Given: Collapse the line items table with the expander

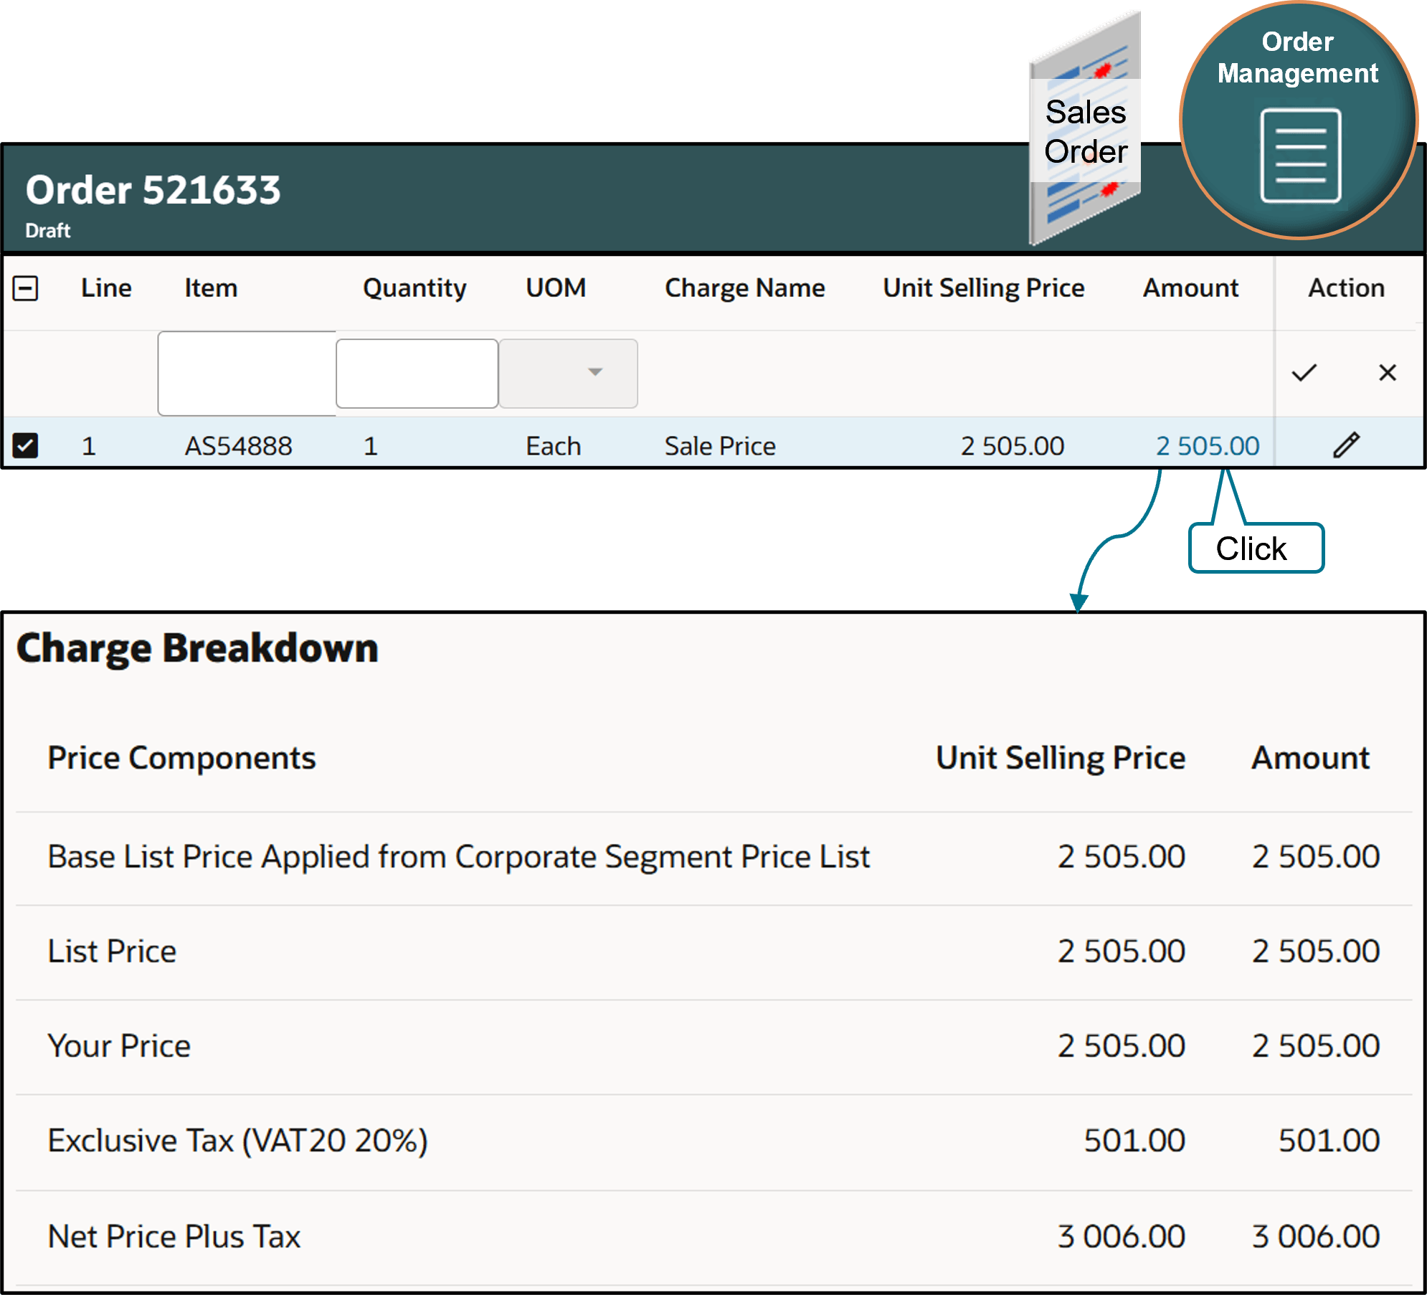Looking at the screenshot, I should 27,288.
